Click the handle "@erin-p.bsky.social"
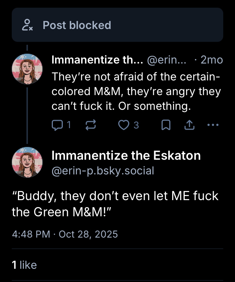The height and width of the screenshot is (282, 235). [x=103, y=171]
